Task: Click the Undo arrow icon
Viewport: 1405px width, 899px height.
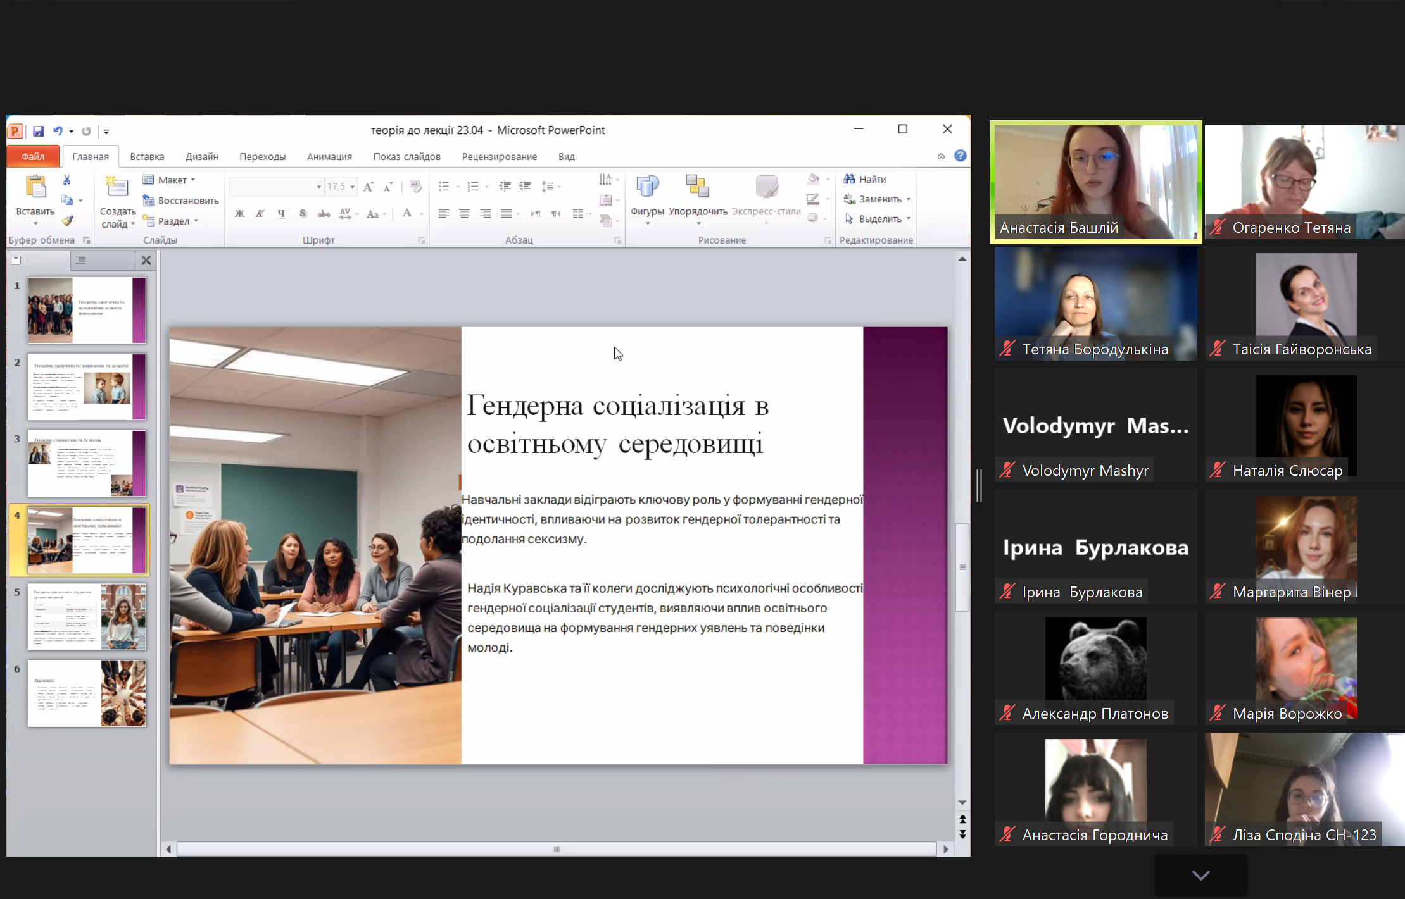Action: [x=58, y=131]
